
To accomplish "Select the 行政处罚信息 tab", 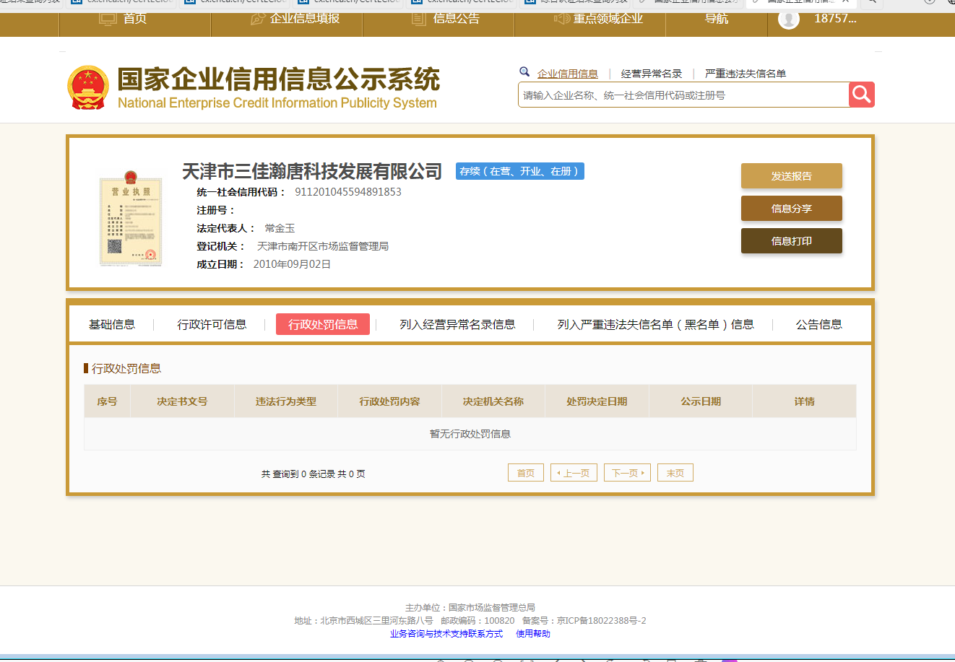I will coord(323,325).
